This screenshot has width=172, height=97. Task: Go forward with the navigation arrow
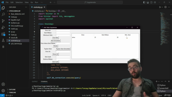pyautogui.click(x=54, y=2)
